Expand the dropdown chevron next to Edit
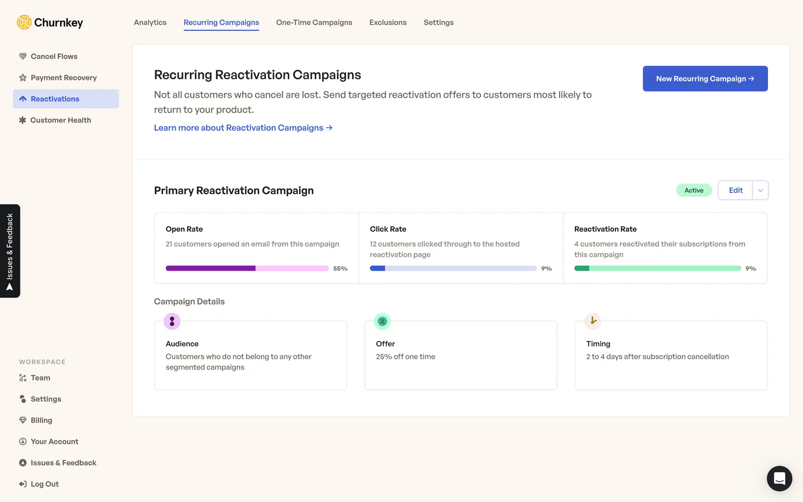Viewport: 803px width, 502px height. 760,190
